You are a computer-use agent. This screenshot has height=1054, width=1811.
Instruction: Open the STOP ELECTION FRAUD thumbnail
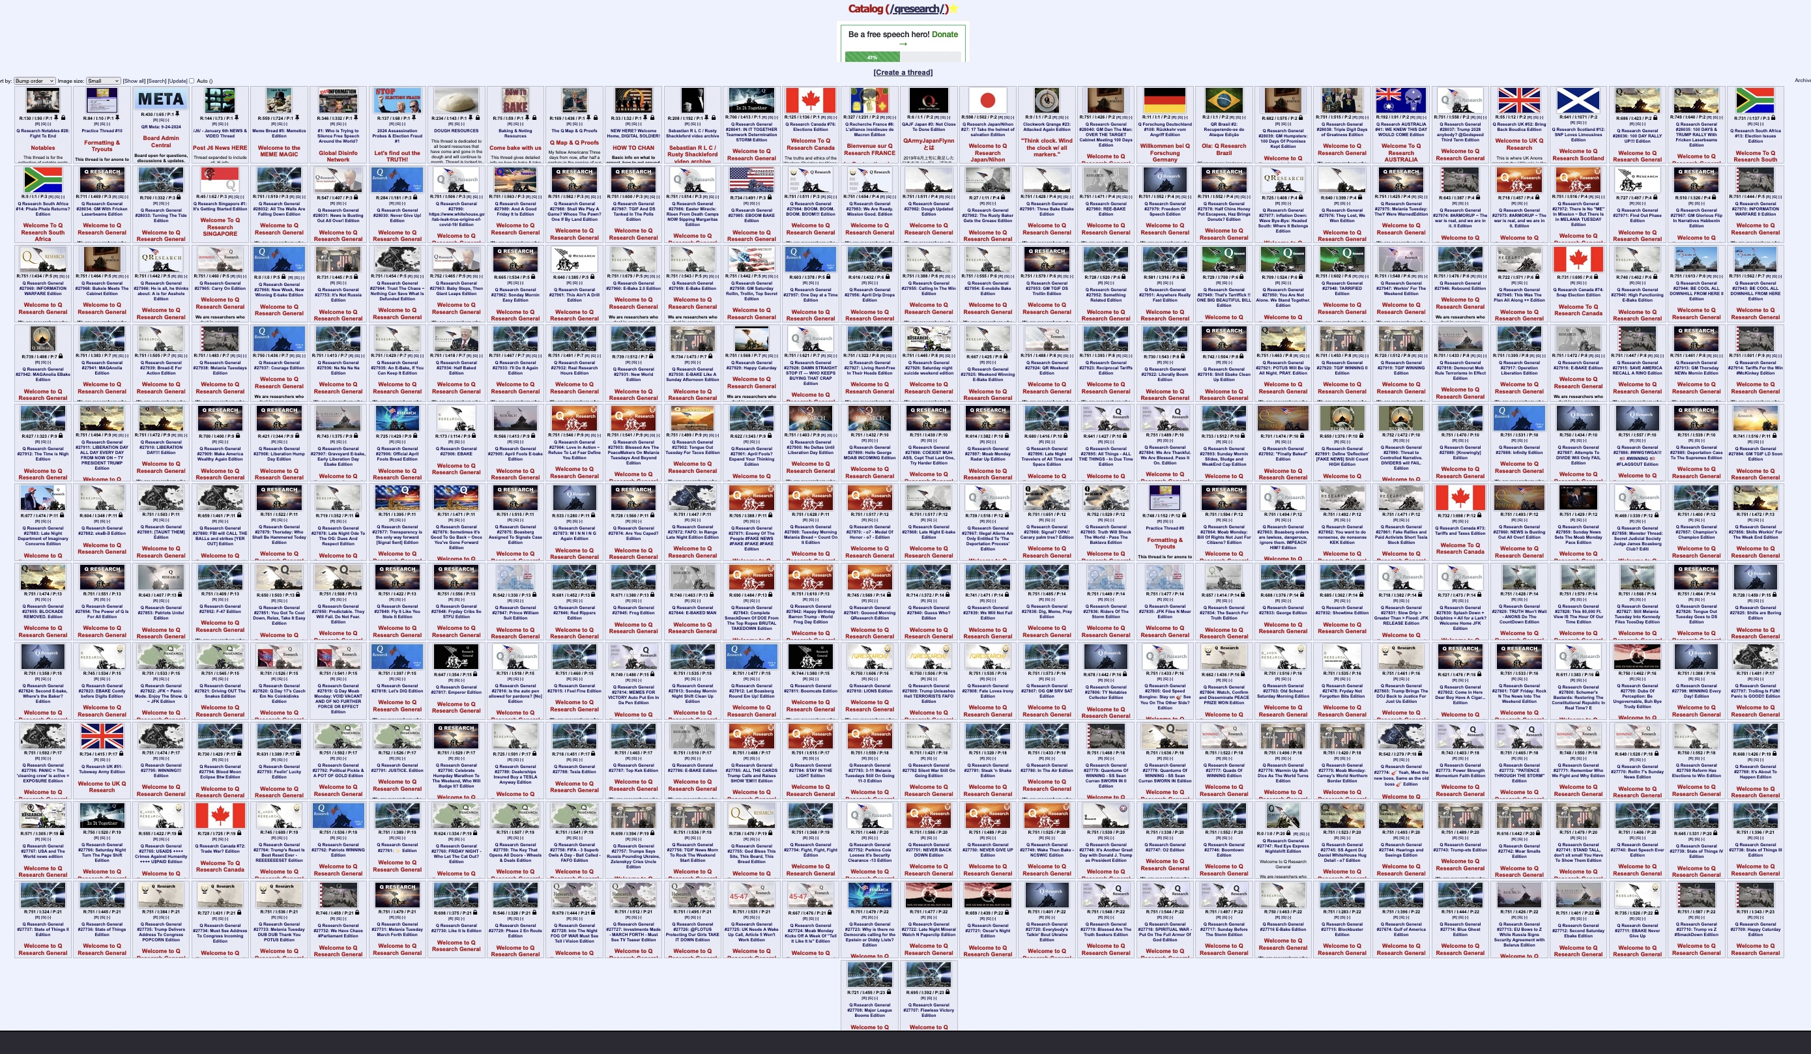(x=398, y=100)
